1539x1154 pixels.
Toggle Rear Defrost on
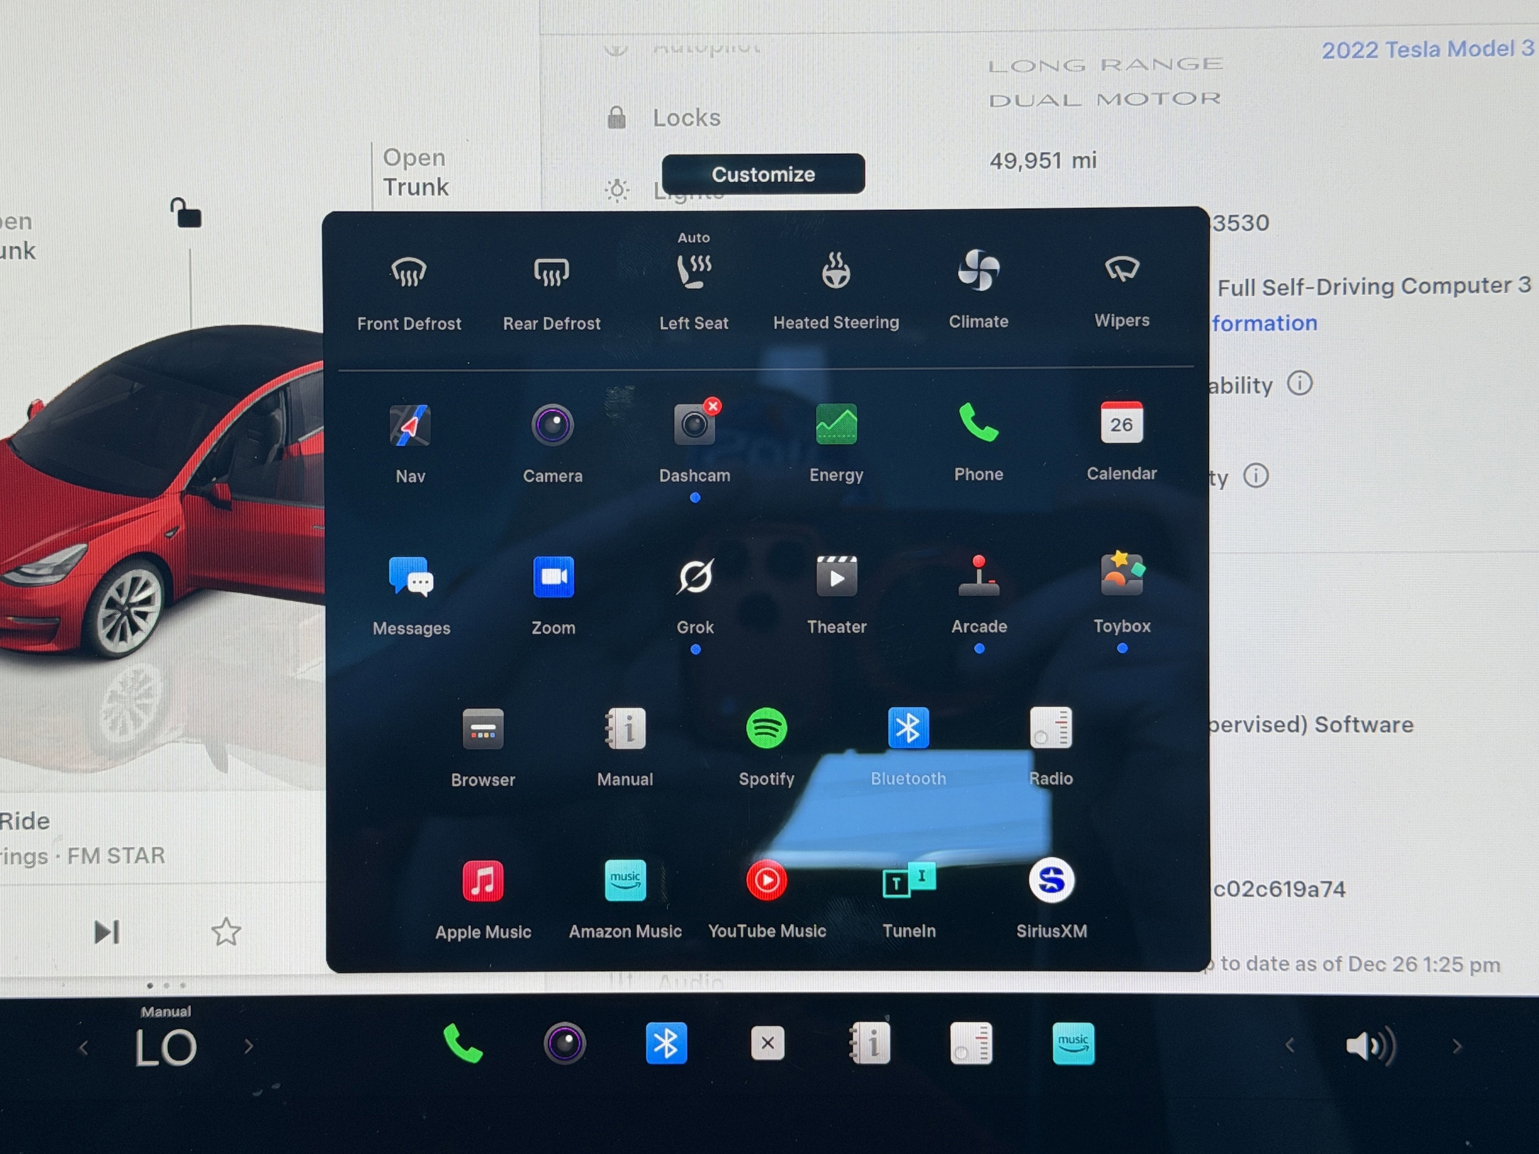tap(552, 273)
